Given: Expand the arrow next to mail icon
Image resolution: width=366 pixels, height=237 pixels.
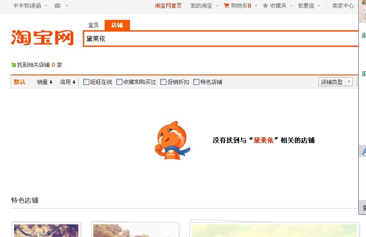Looking at the screenshot, I should tap(67, 5).
